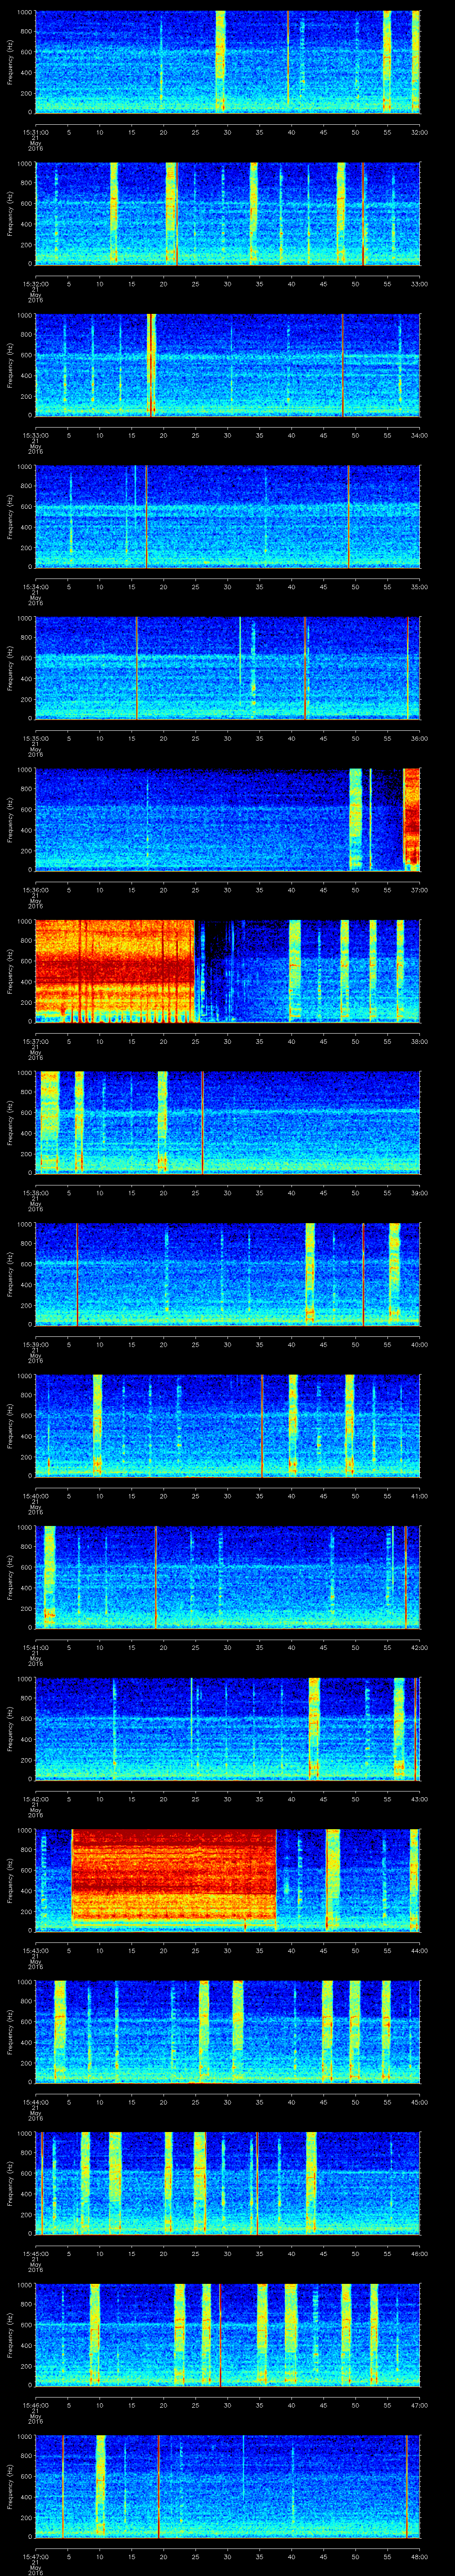The width and height of the screenshot is (455, 2576).
Task: Click the 47:00 end time label
Action: coord(419,2404)
